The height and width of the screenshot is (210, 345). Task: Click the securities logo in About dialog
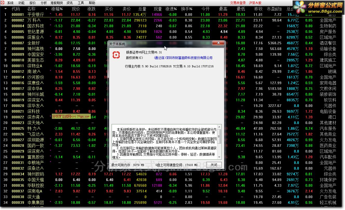click(116, 55)
